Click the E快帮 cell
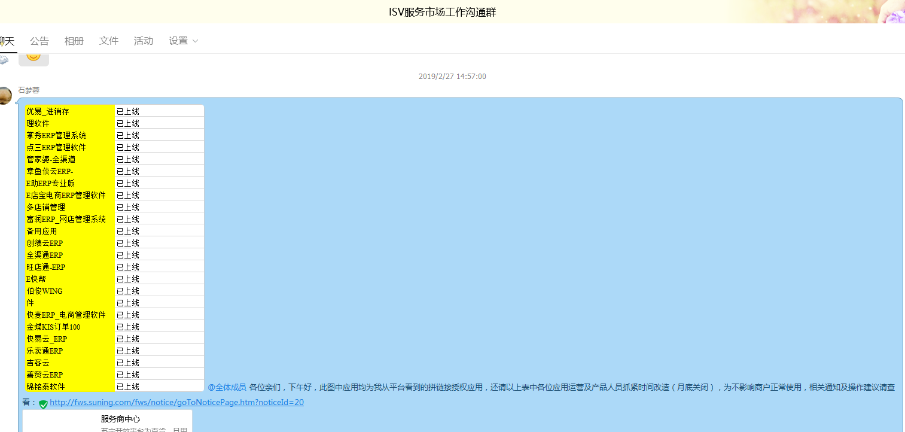Image resolution: width=905 pixels, height=432 pixels. 70,279
